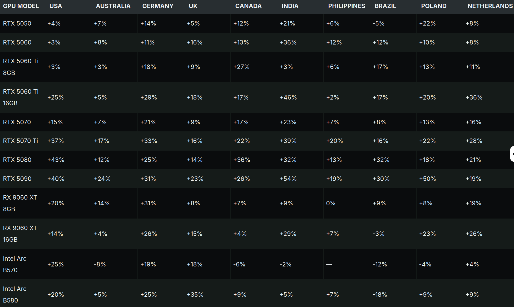514x307 pixels.
Task: Click the RX 9060 XT 16GB label
Action: [20, 234]
